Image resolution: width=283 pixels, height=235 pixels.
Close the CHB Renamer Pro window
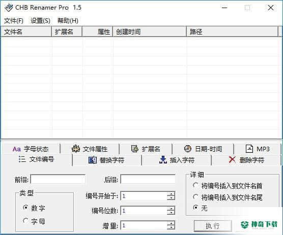tap(271, 8)
